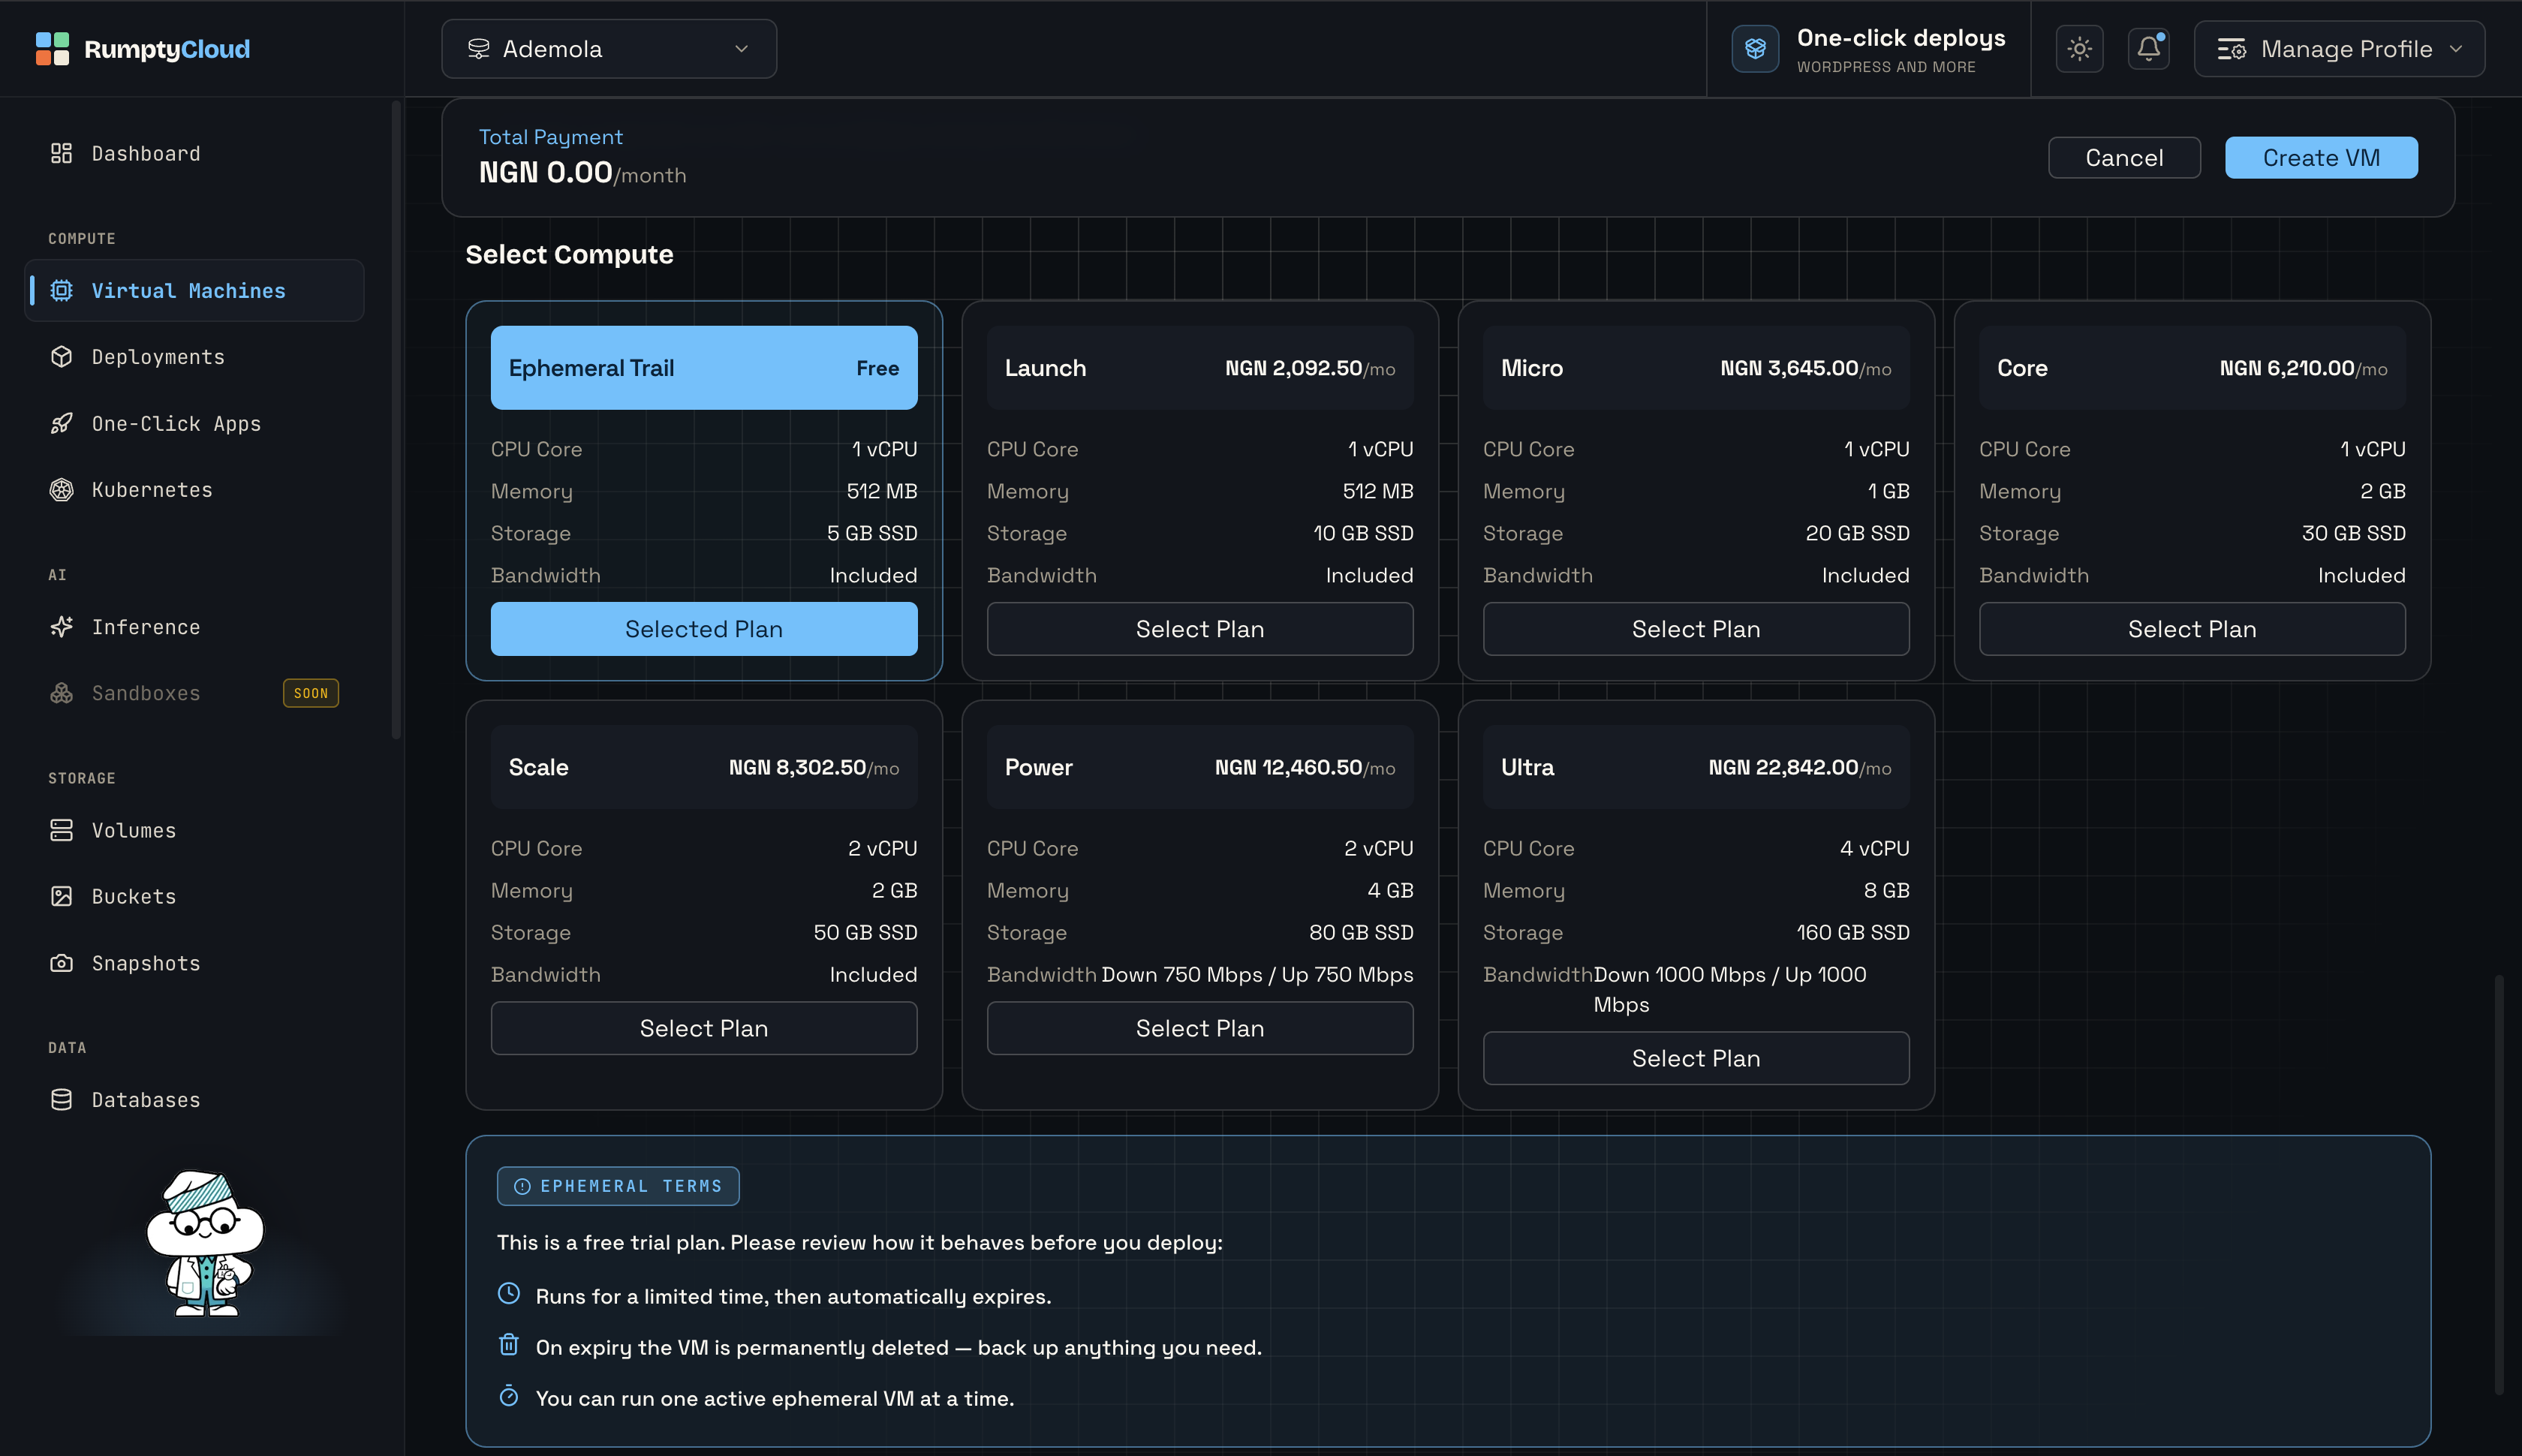Select the Scale plan

point(704,1028)
